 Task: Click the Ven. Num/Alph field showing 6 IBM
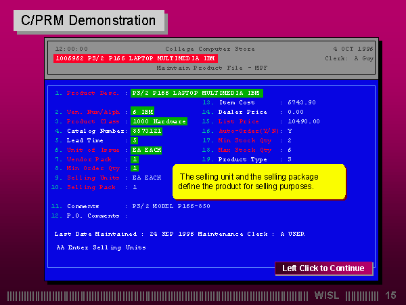(143, 111)
